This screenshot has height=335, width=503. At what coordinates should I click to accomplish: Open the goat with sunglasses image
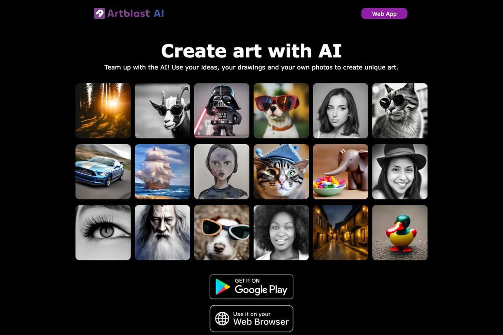pos(162,111)
